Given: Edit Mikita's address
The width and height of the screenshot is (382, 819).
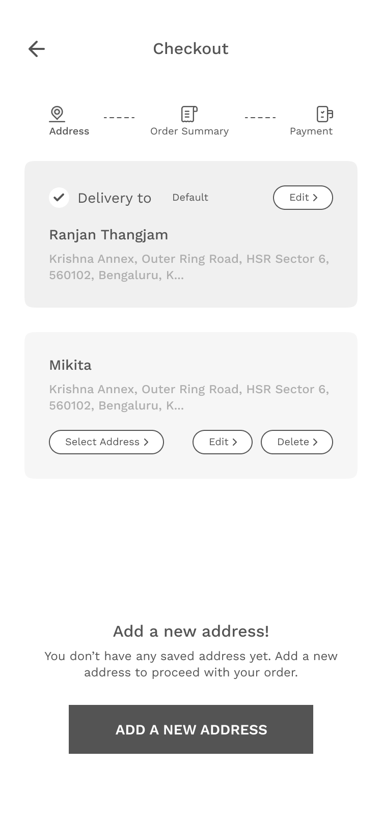Looking at the screenshot, I should coord(222,442).
